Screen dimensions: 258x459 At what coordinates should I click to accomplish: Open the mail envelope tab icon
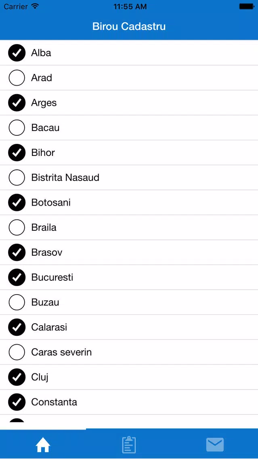[215, 444]
